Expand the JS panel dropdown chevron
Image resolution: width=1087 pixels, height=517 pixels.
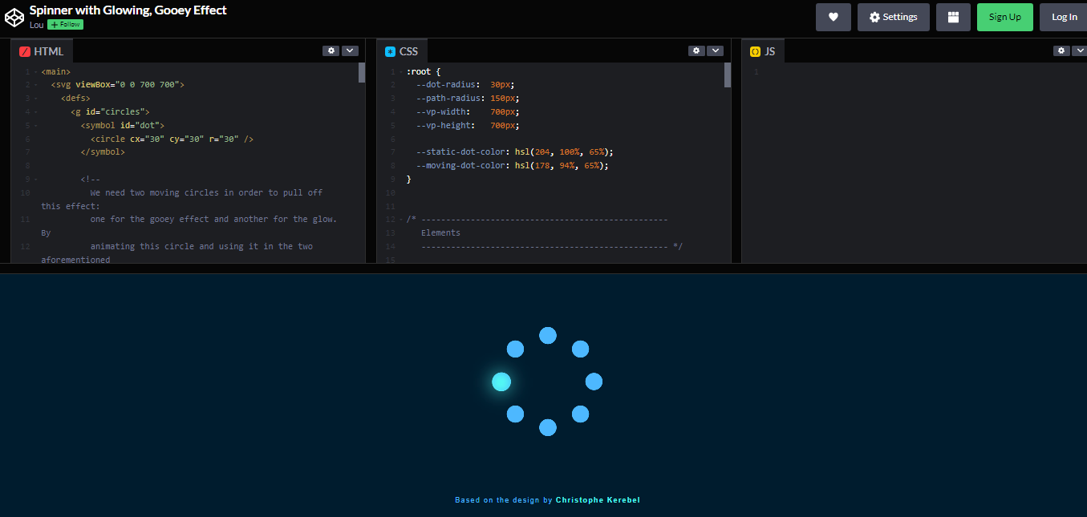[1079, 50]
